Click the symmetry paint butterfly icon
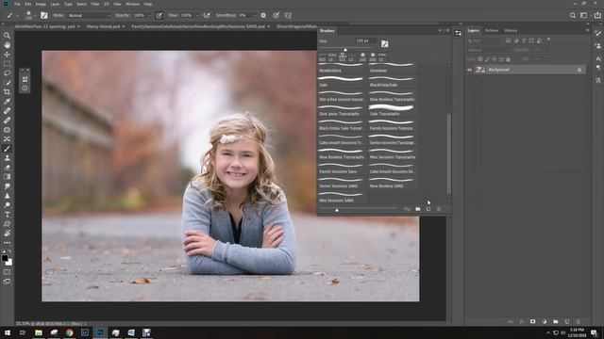The image size is (604, 339). pyautogui.click(x=288, y=15)
